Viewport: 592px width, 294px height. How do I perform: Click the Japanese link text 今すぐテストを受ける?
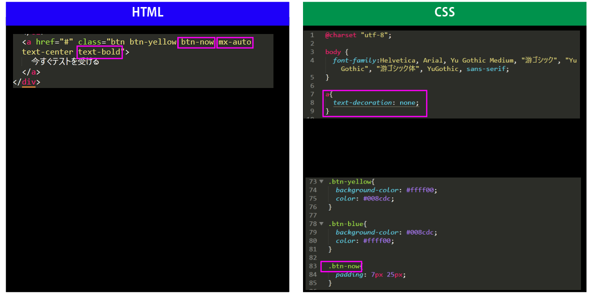tap(65, 62)
